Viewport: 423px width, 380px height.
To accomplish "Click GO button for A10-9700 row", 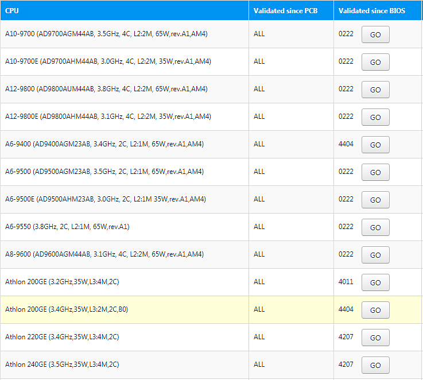I will 375,34.
